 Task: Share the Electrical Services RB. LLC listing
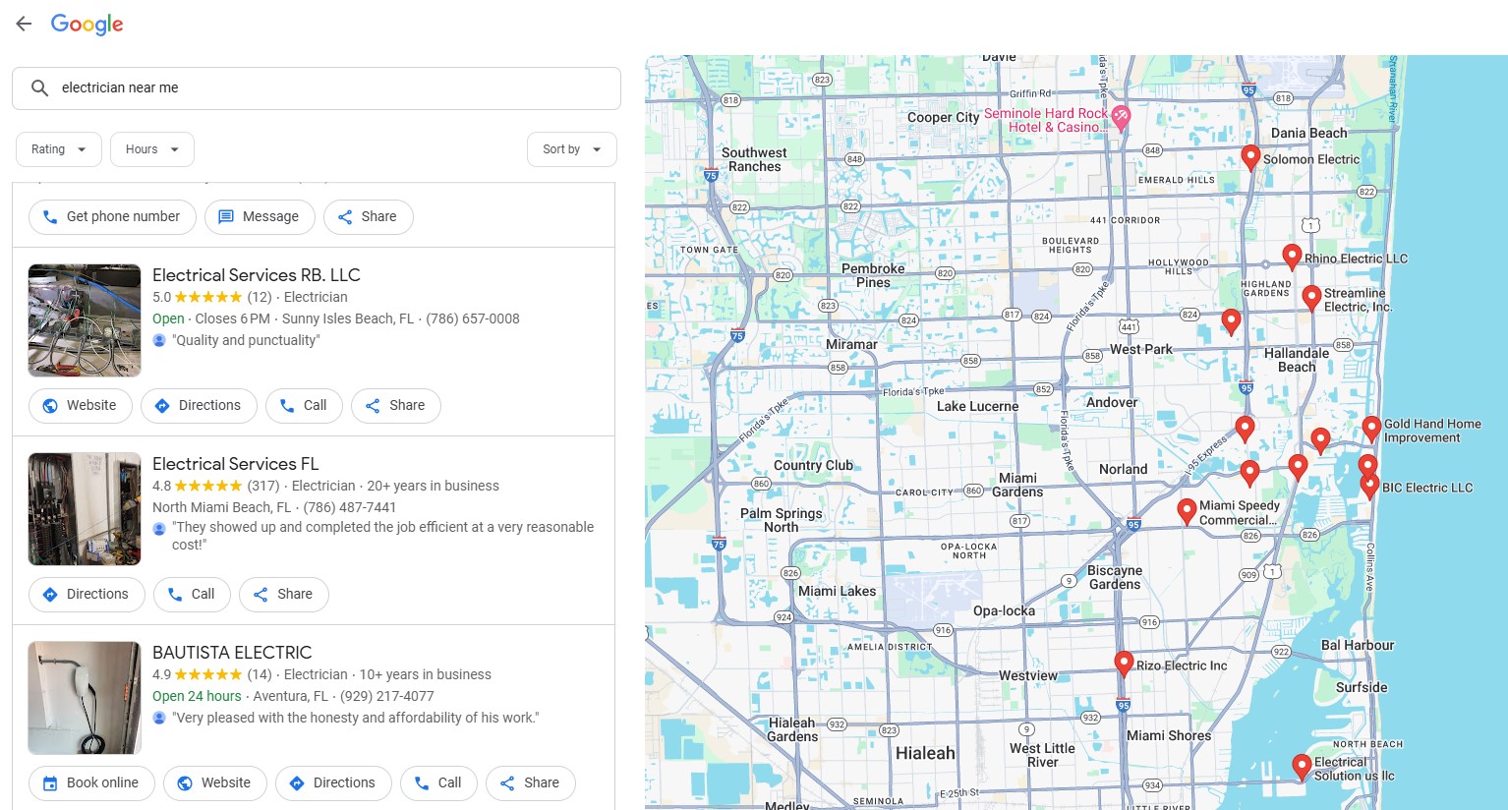pyautogui.click(x=396, y=406)
